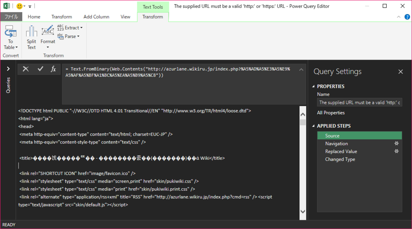
Task: Open the ファイル file tab
Action: click(11, 17)
